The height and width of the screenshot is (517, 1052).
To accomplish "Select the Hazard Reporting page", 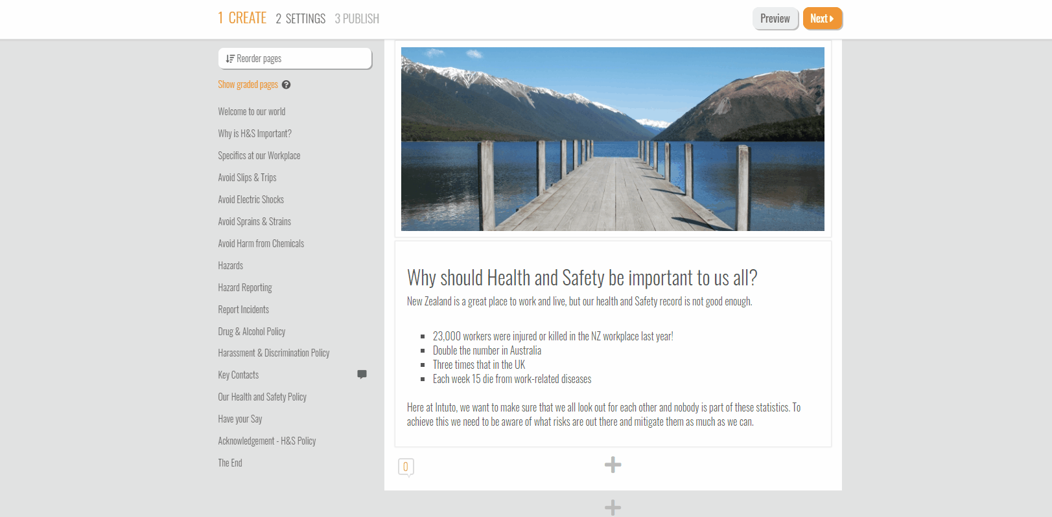I will point(245,288).
